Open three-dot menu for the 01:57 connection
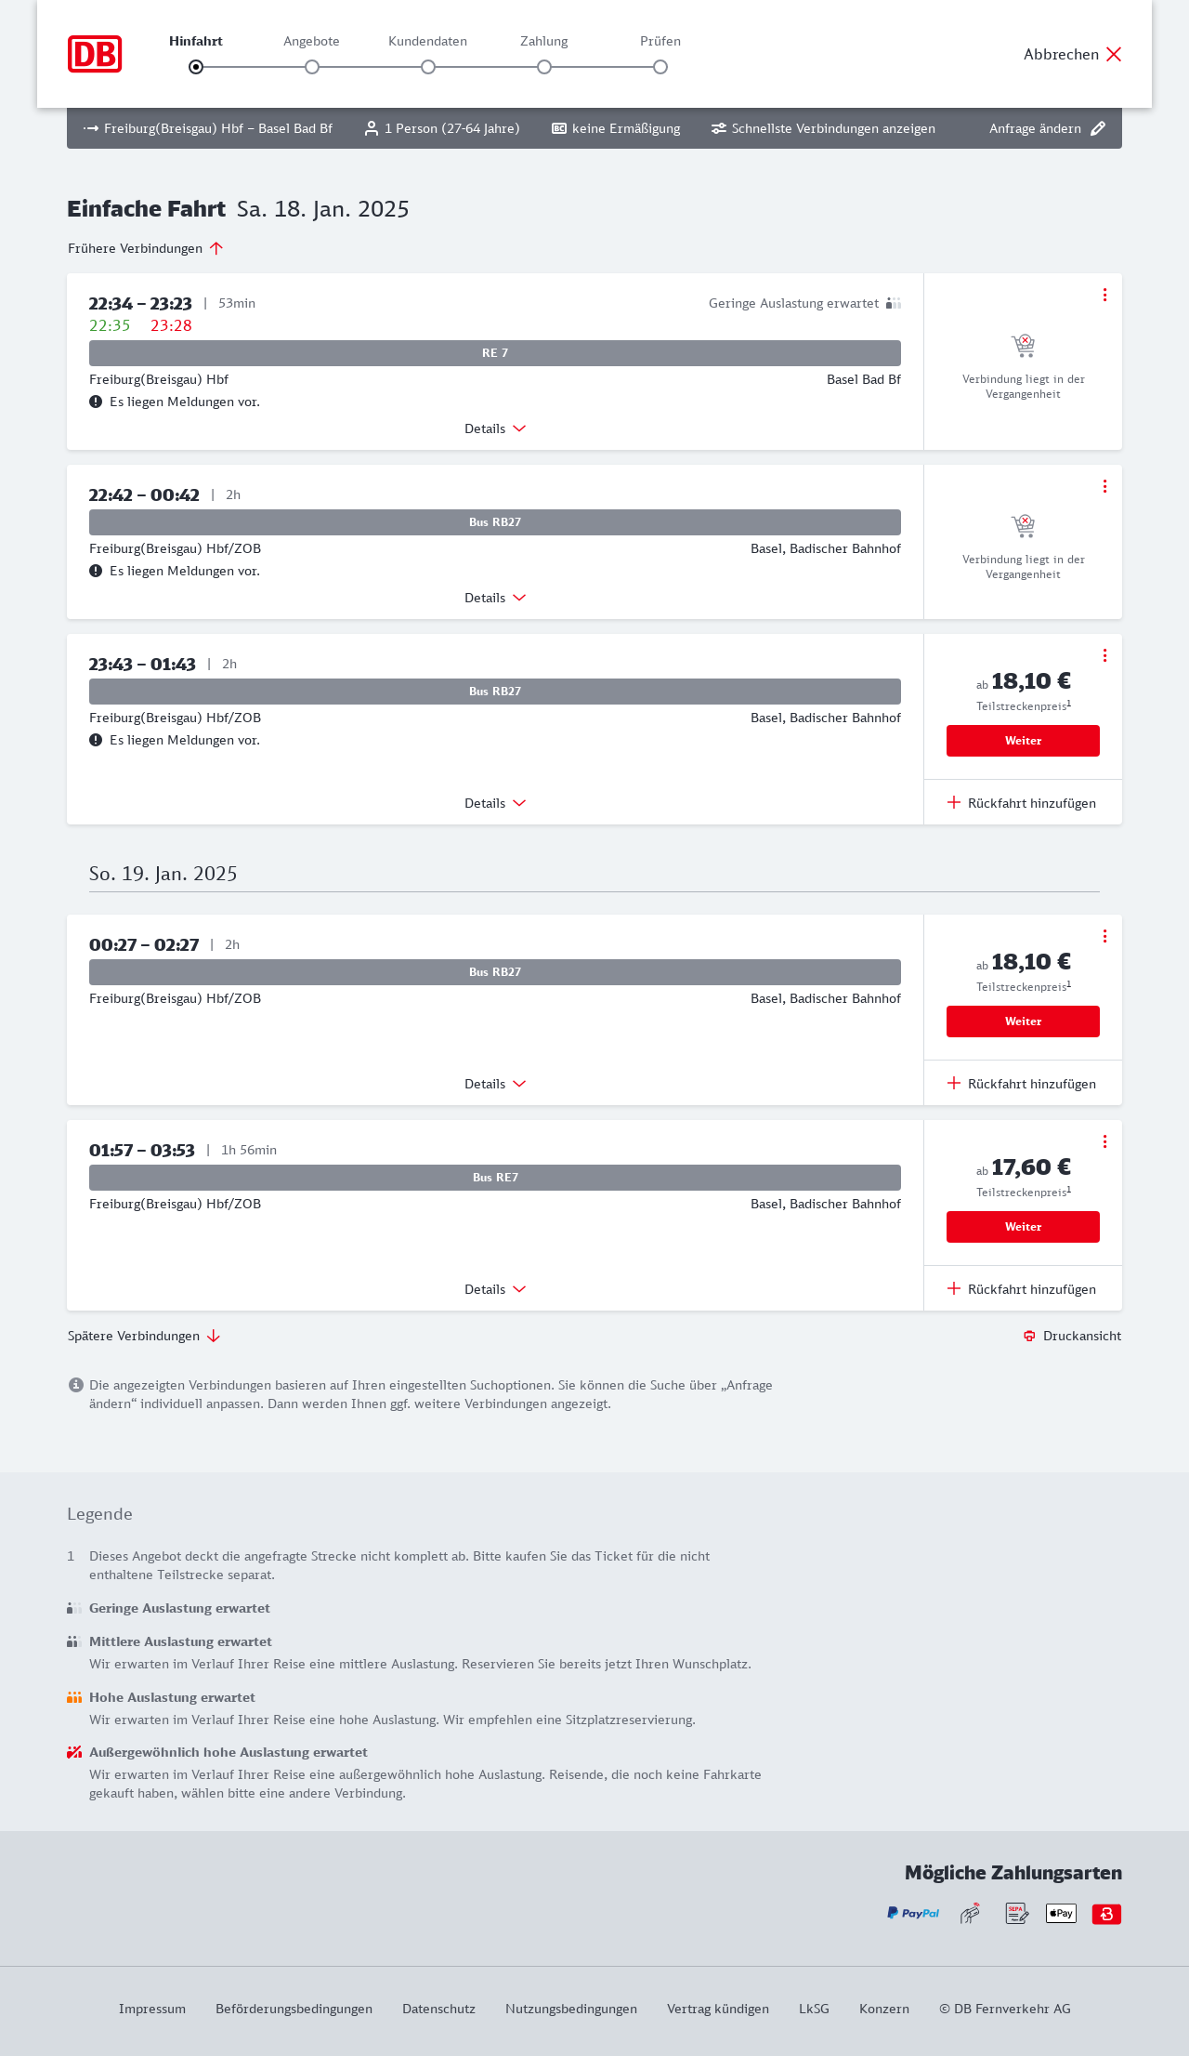 pyautogui.click(x=1104, y=1141)
